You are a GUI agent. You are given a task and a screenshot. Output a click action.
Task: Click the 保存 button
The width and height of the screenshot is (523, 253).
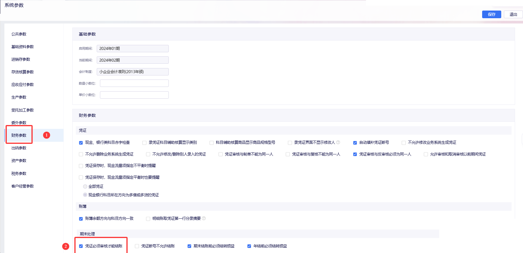(492, 14)
